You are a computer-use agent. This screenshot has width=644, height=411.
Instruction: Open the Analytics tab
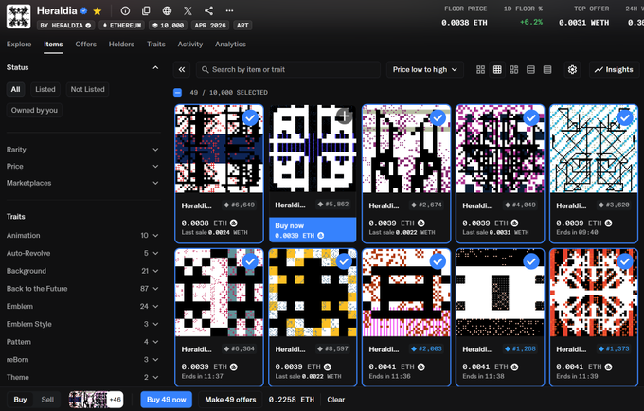click(x=230, y=45)
